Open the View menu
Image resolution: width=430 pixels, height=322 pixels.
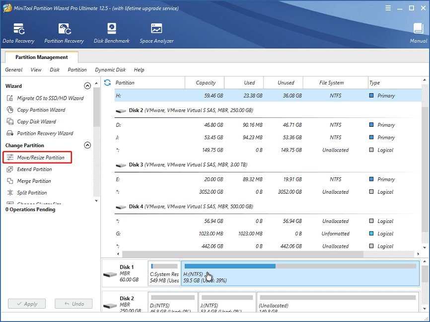[36, 70]
